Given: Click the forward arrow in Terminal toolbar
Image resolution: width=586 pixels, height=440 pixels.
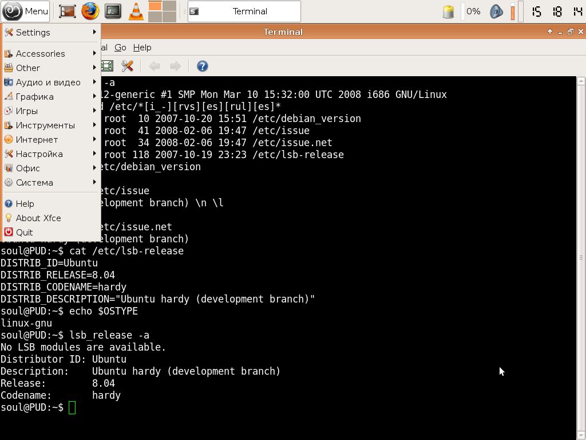Looking at the screenshot, I should pyautogui.click(x=175, y=66).
